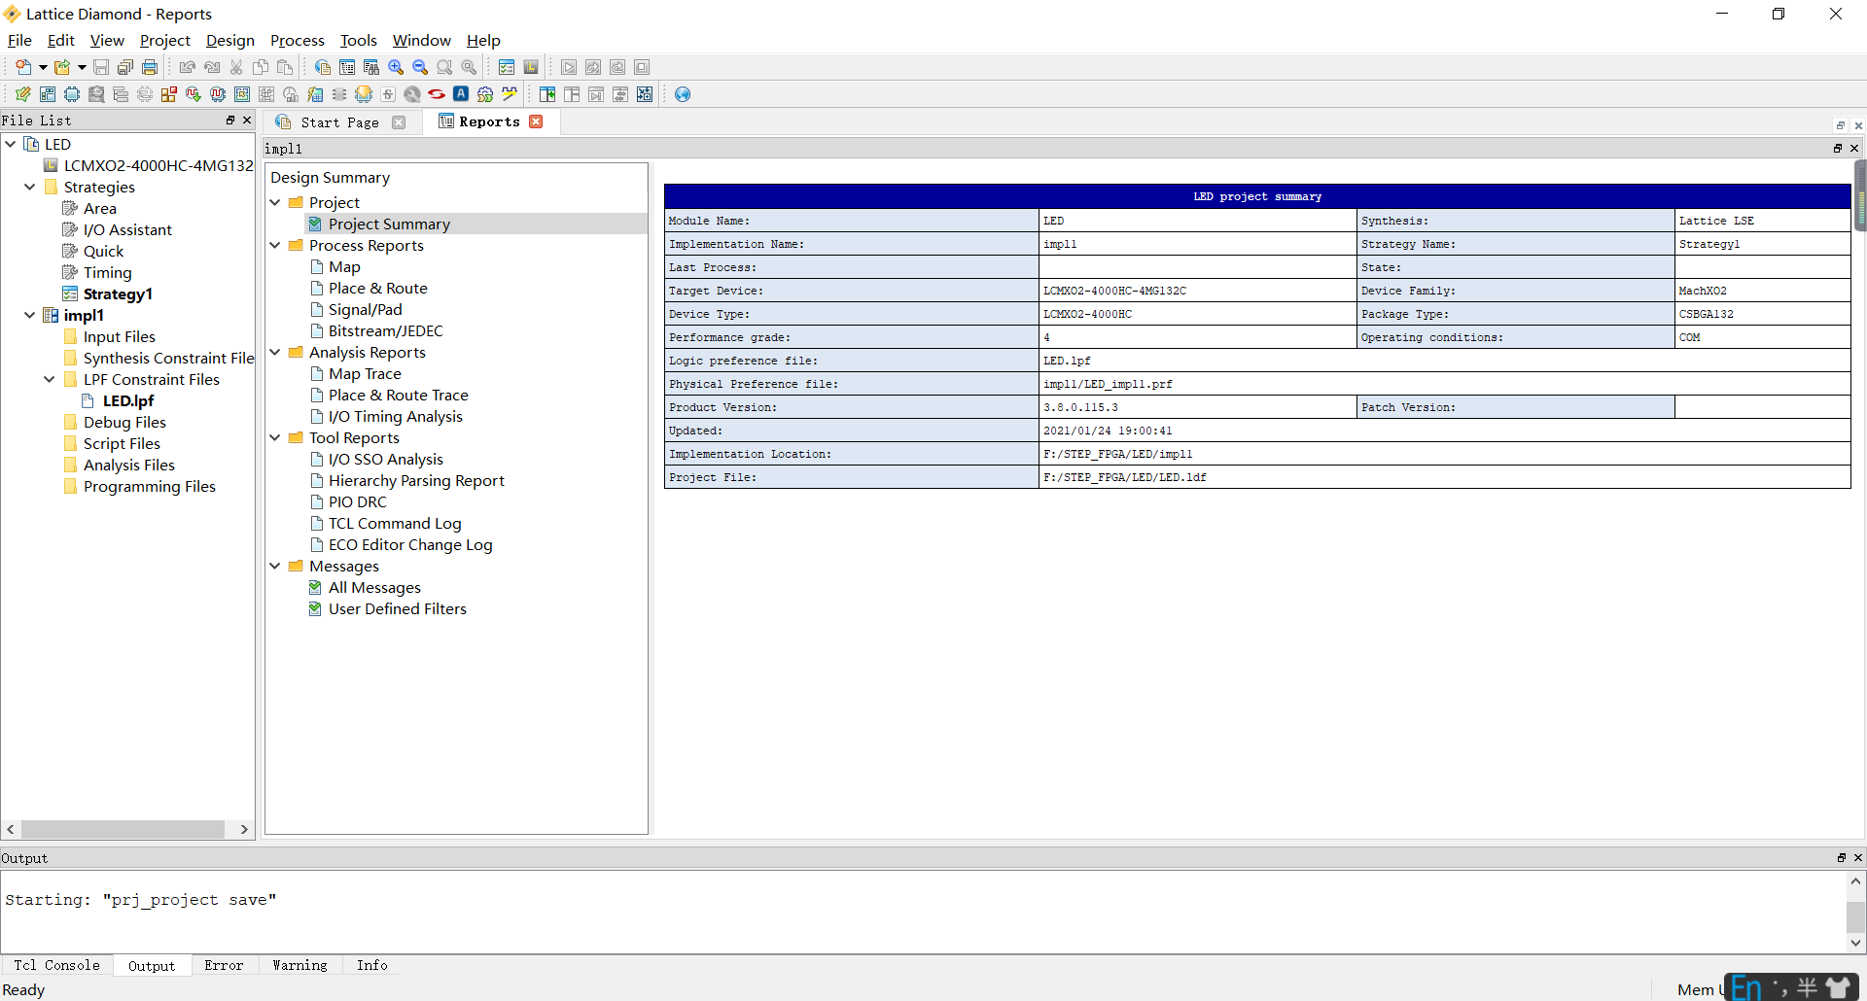Open the Project menu

(x=165, y=40)
